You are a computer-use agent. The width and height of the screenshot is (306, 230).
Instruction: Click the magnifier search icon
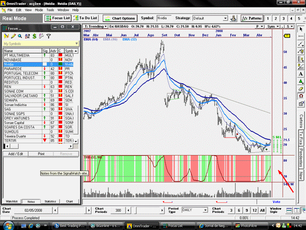(x=20, y=36)
